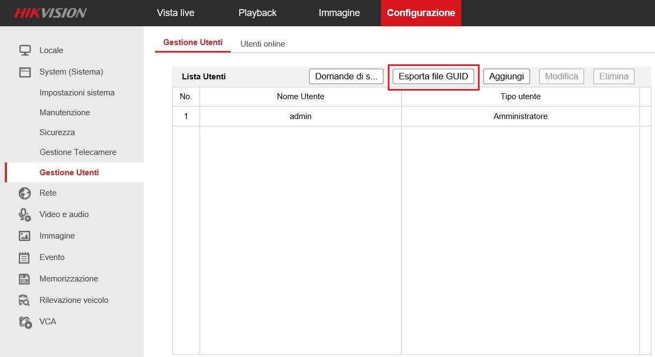Expand the Immagine sidebar section
This screenshot has height=357, width=655.
click(57, 236)
